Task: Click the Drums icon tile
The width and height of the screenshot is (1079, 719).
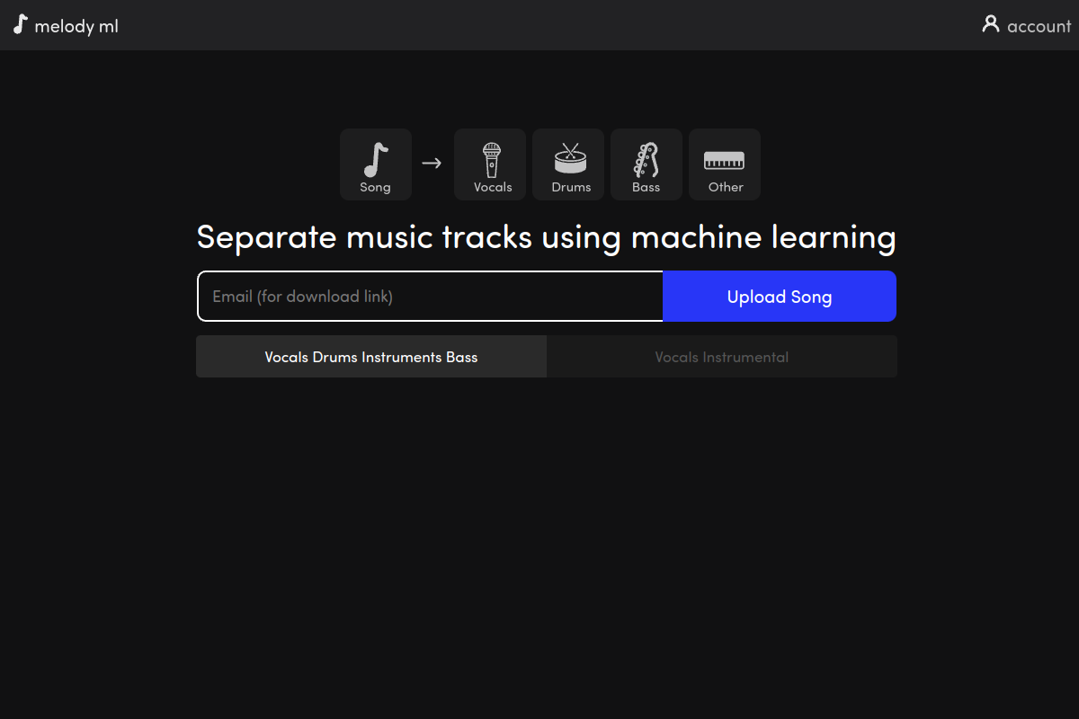Action: [568, 164]
